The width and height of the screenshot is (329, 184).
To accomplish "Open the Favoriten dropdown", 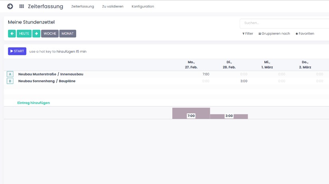I will point(305,34).
